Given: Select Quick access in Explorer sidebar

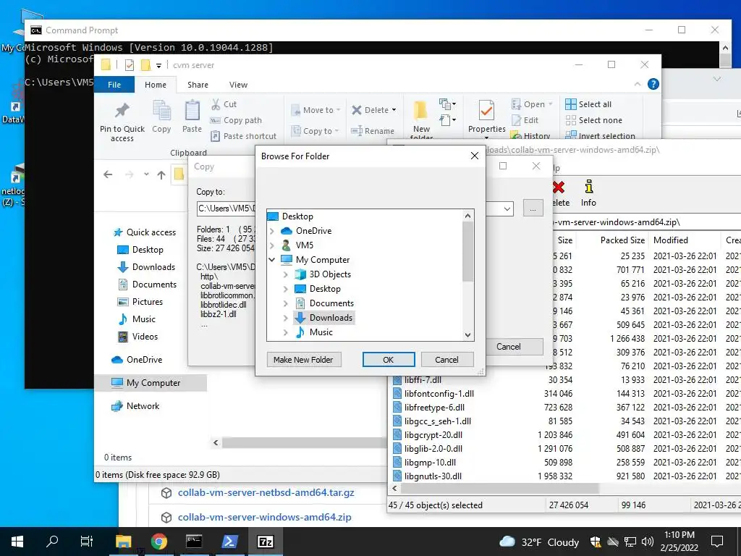Looking at the screenshot, I should (145, 232).
